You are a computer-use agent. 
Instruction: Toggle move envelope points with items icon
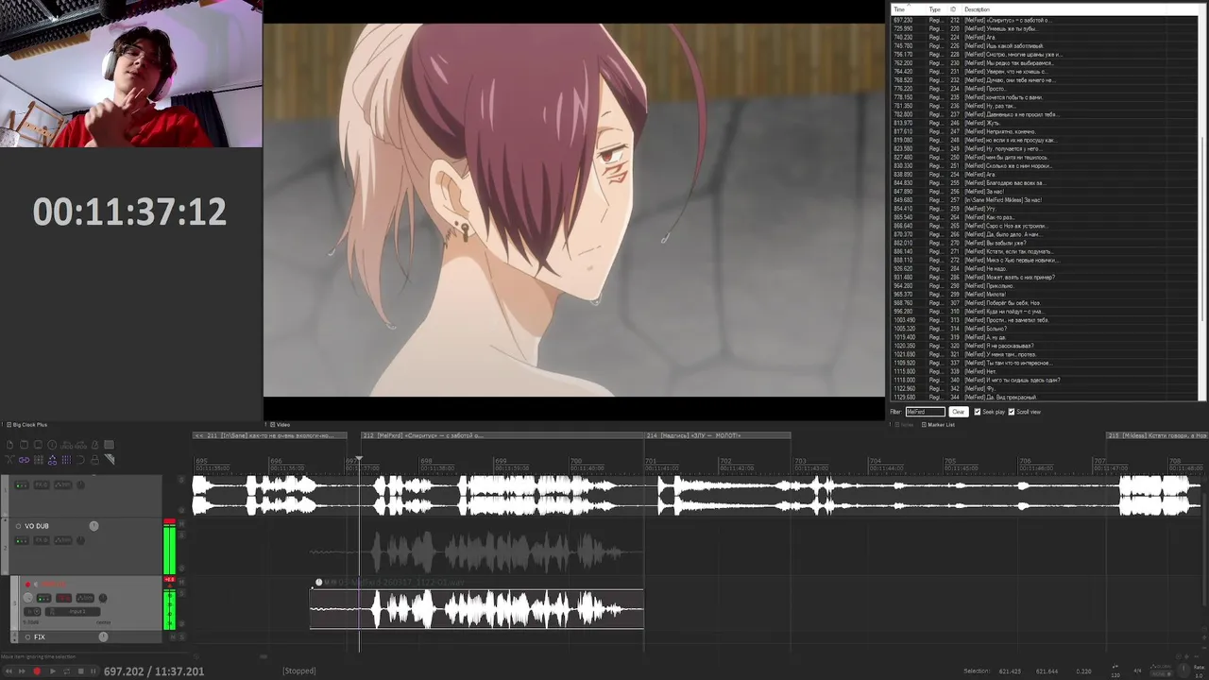[x=52, y=460]
